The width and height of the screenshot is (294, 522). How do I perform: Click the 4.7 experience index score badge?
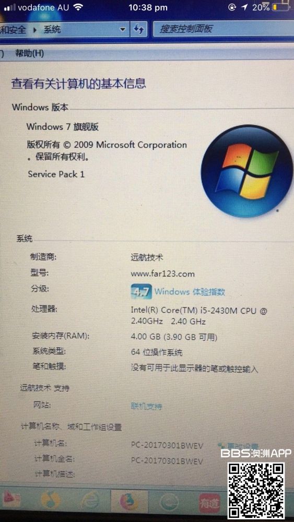click(141, 292)
